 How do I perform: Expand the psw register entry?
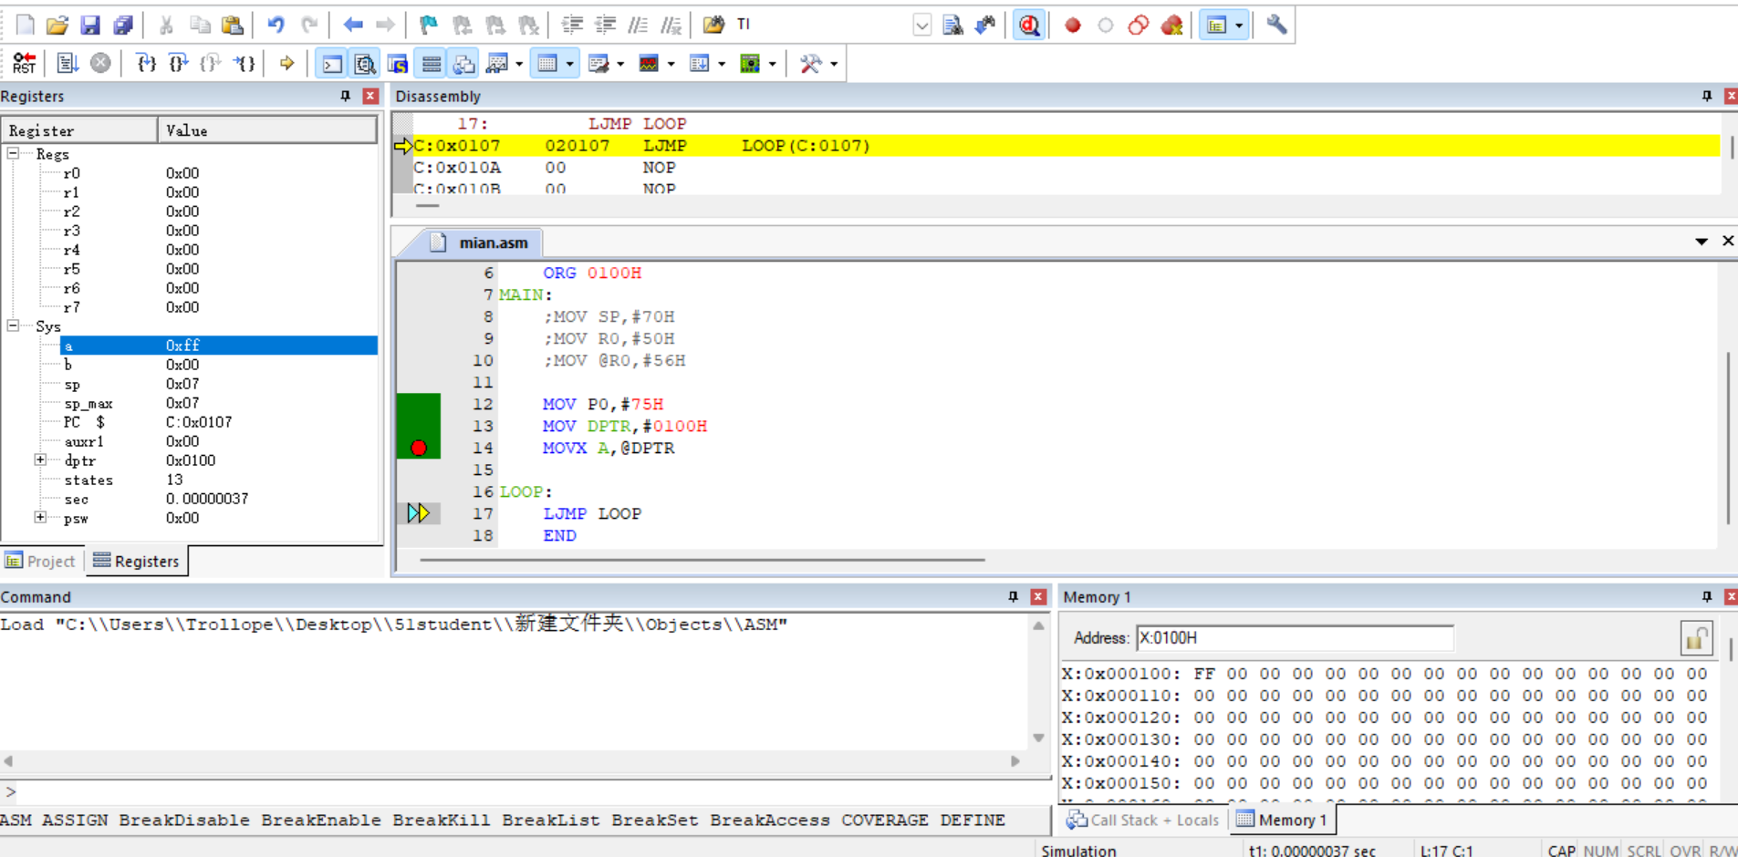tap(40, 517)
